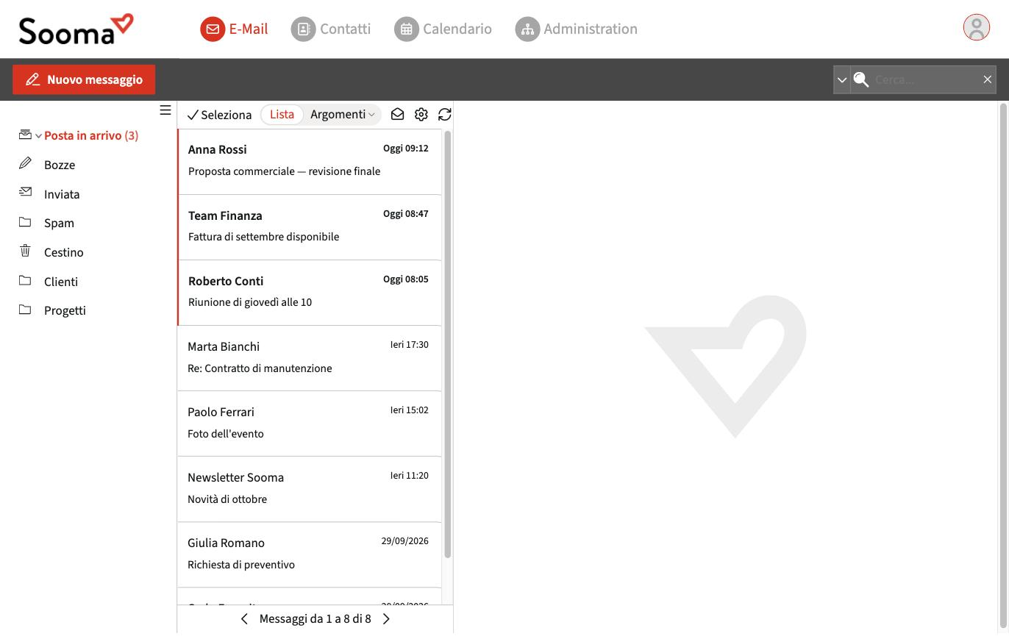Open Anna Rossi's Proposta commerciale email
The height and width of the screenshot is (639, 1009).
(x=310, y=162)
